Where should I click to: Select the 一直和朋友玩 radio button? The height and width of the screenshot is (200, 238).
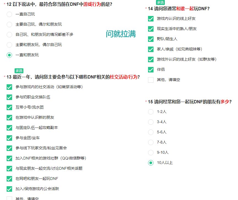click(x=9, y=55)
